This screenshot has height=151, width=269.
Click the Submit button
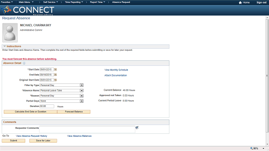tap(13, 141)
